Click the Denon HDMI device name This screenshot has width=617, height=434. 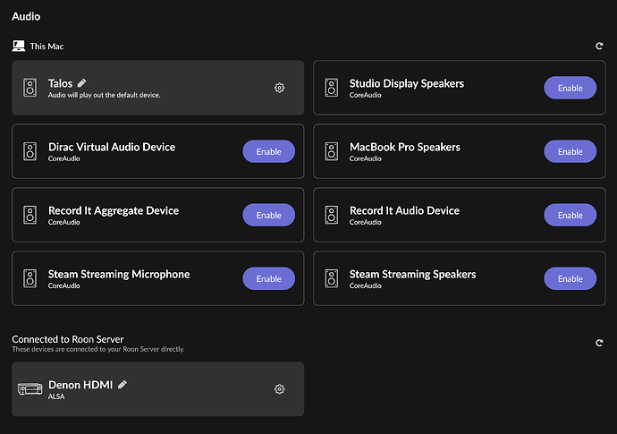point(80,385)
